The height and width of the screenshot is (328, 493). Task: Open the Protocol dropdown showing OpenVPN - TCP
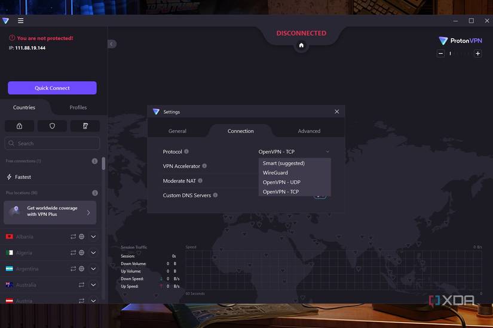(294, 151)
